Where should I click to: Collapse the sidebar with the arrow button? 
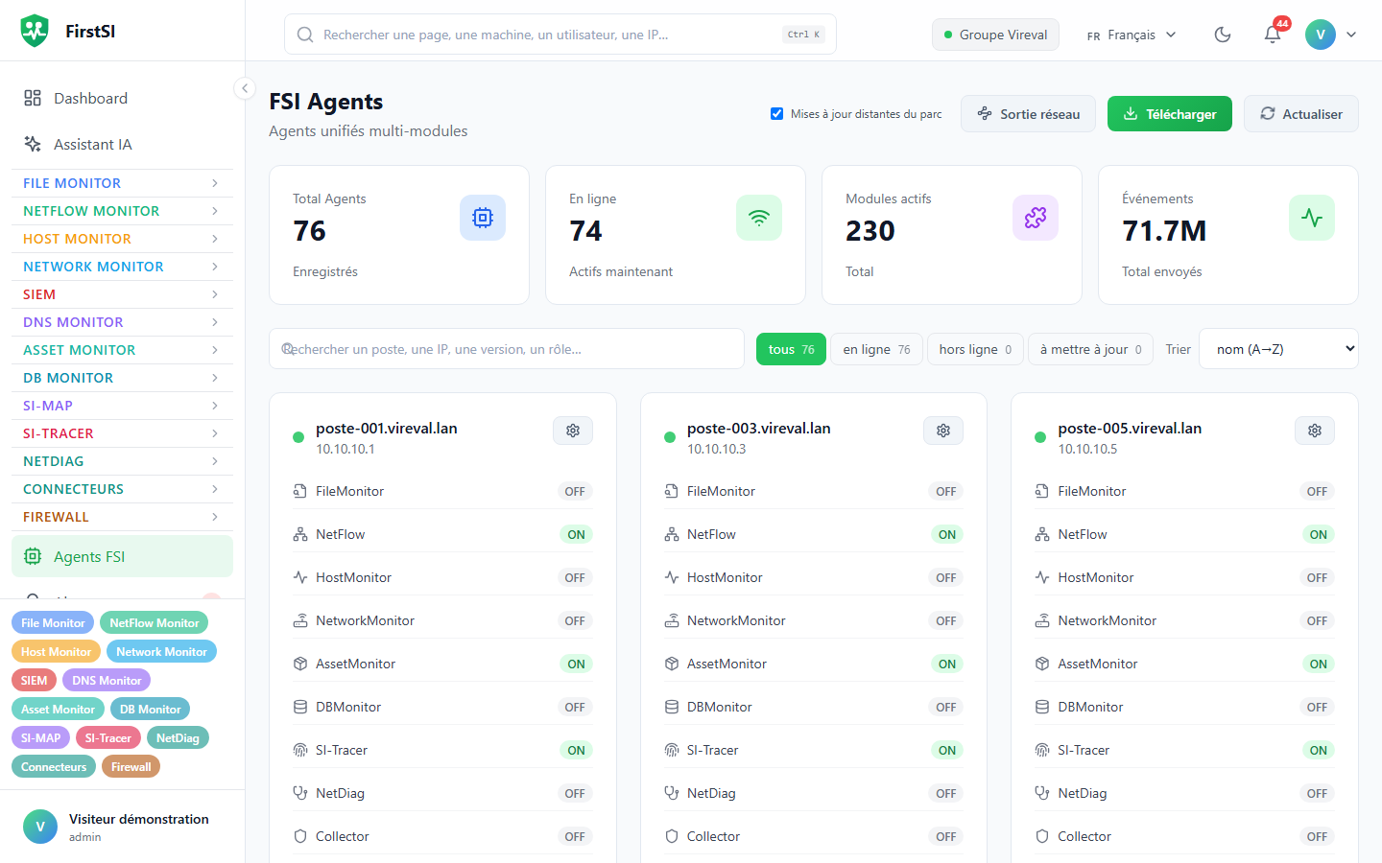[x=245, y=88]
